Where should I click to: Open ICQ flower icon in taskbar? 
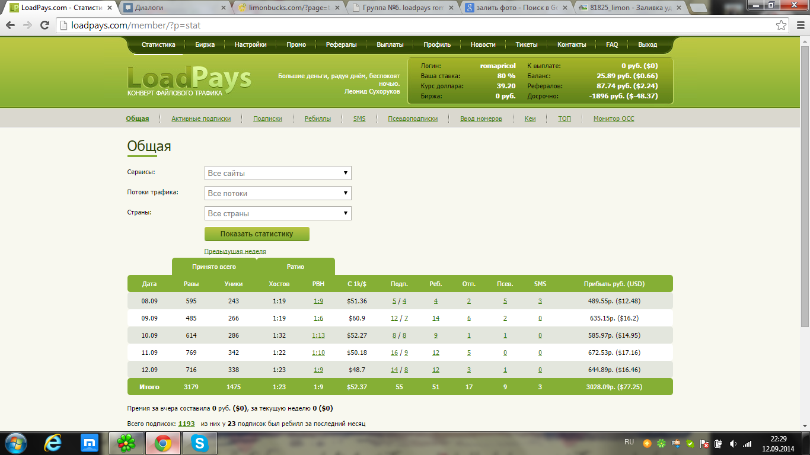click(x=126, y=443)
